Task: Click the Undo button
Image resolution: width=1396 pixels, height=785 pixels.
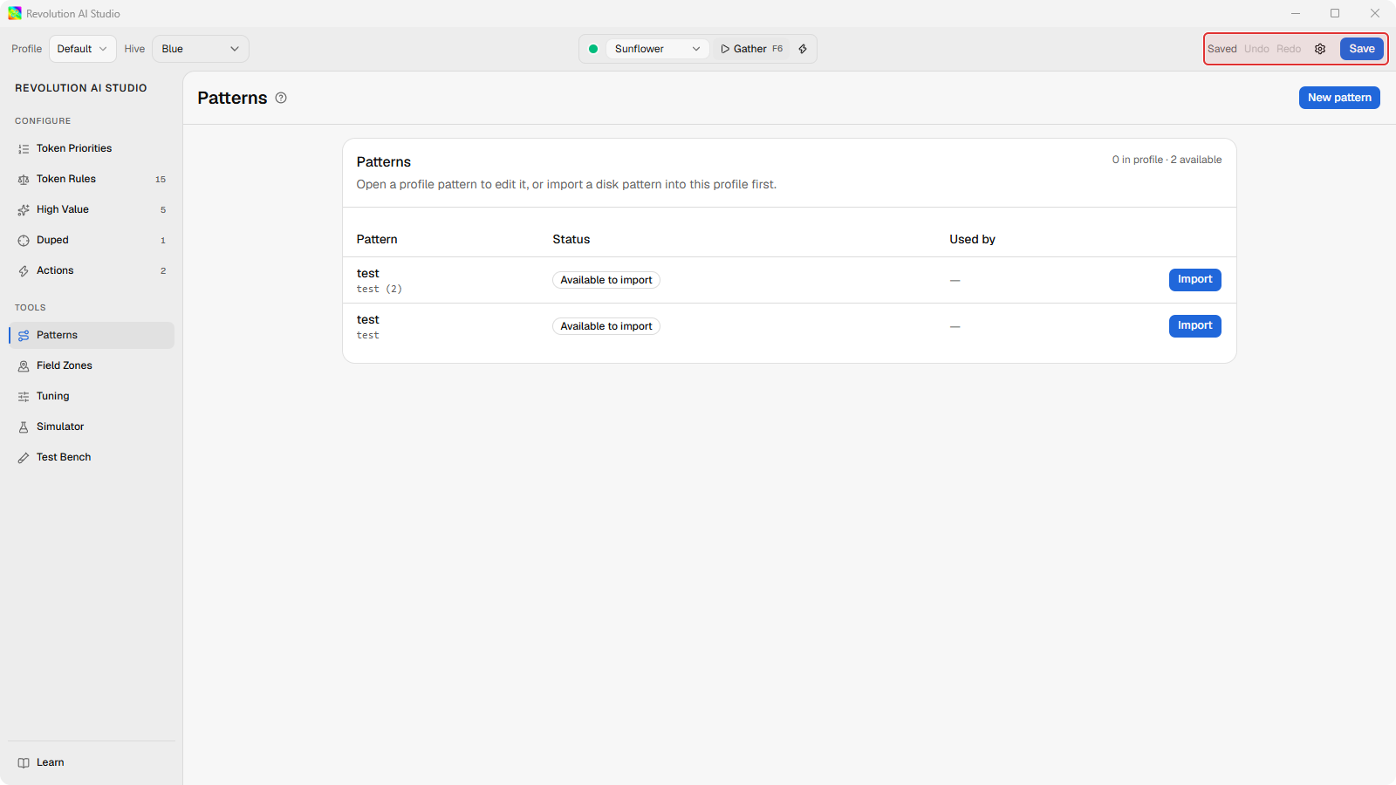Action: point(1256,49)
